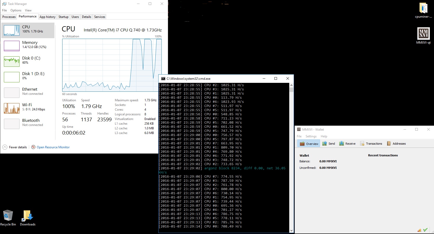
Task: Switch to the Services tab
Action: tap(100, 17)
